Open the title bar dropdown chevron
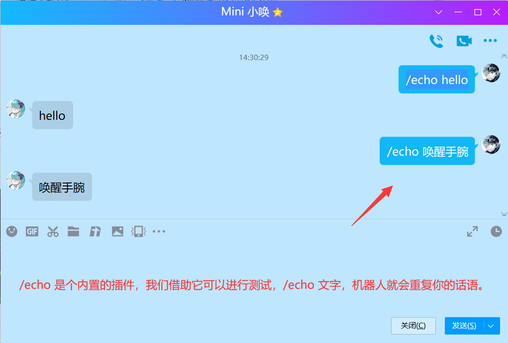 438,12
